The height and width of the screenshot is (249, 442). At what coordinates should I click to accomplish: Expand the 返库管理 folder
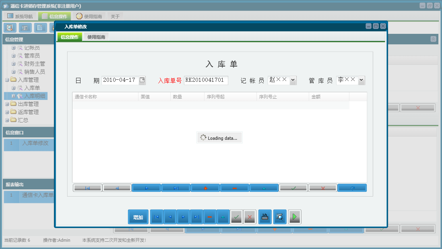click(7, 112)
